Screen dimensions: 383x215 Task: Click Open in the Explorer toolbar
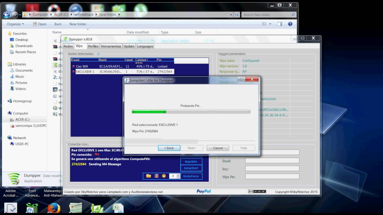(x=39, y=24)
